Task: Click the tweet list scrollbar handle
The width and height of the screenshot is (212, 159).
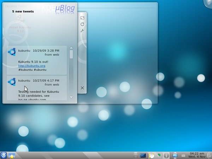Action: (71, 54)
